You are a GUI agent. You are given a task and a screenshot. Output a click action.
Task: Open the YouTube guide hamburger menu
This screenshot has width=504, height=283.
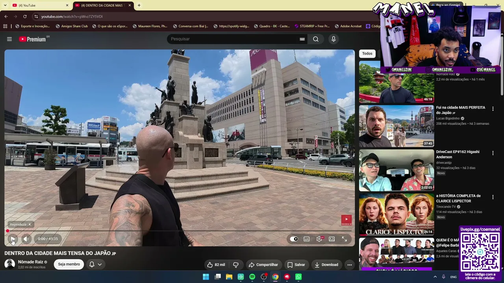[x=9, y=39]
